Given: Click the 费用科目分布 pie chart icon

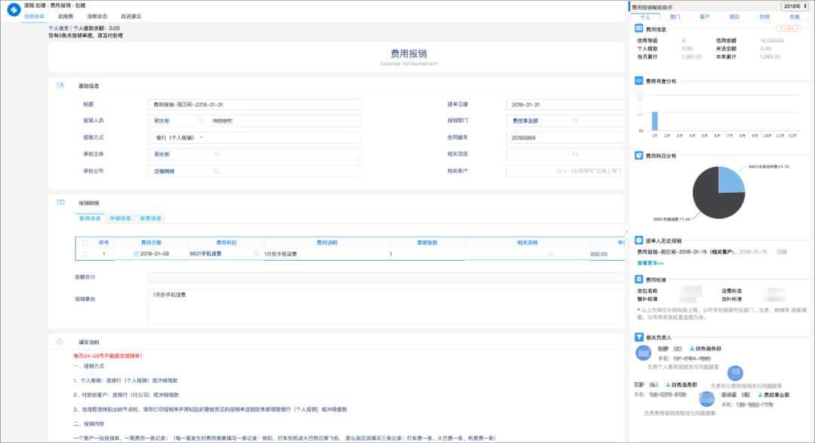Looking at the screenshot, I should pos(639,155).
